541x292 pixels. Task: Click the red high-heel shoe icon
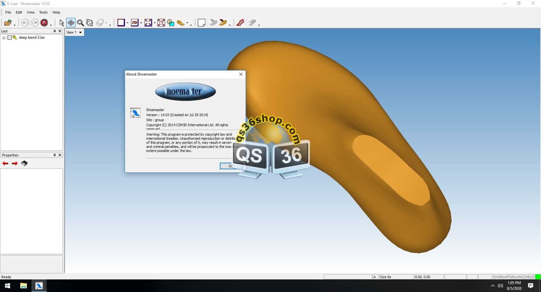(x=241, y=23)
